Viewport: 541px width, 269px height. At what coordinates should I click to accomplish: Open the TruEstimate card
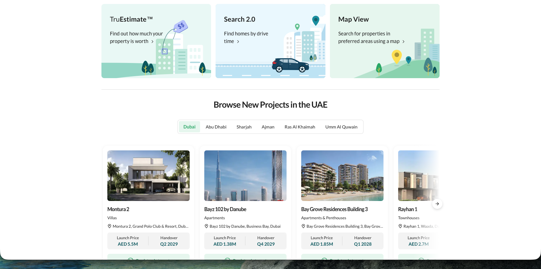[x=156, y=41]
